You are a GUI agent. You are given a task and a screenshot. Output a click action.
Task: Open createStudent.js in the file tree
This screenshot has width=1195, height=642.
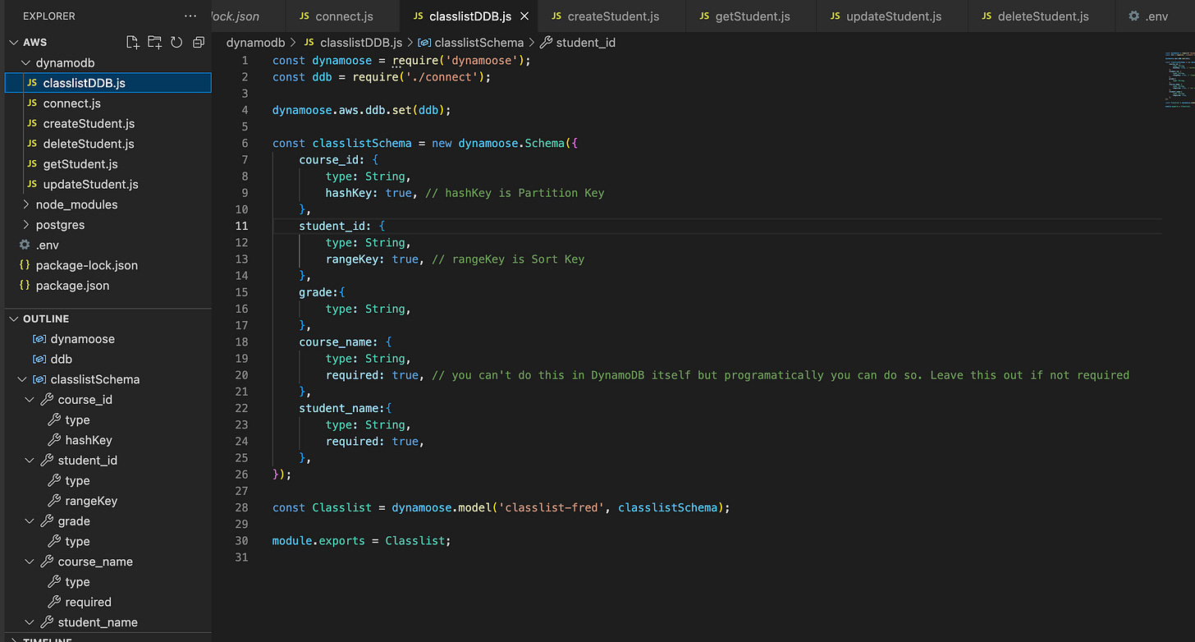pyautogui.click(x=89, y=124)
